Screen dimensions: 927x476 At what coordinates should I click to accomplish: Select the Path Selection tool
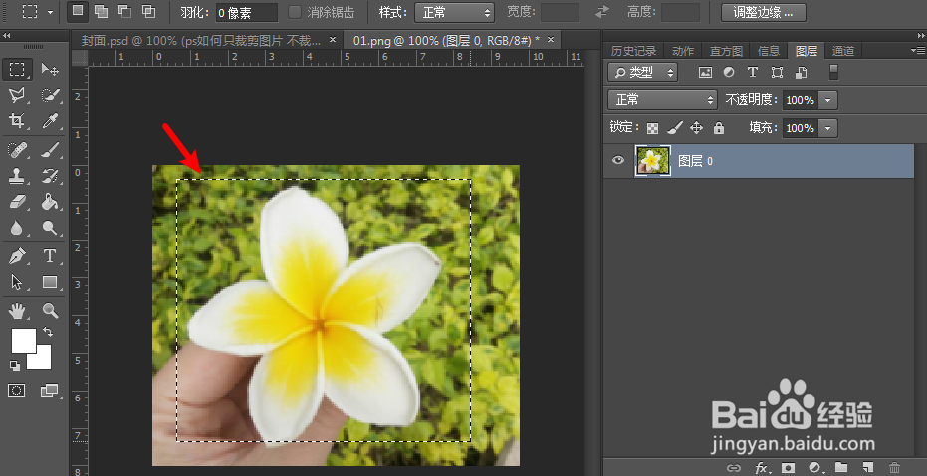(17, 282)
